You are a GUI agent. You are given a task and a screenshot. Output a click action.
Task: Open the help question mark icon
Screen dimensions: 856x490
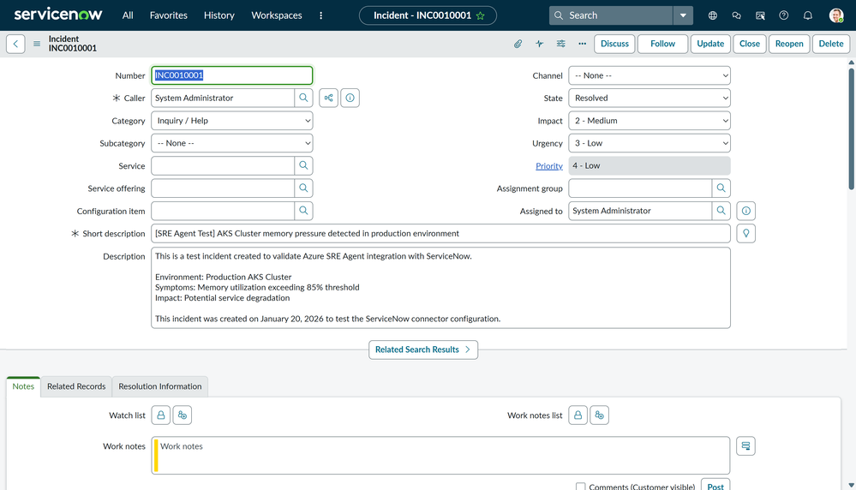[784, 15]
